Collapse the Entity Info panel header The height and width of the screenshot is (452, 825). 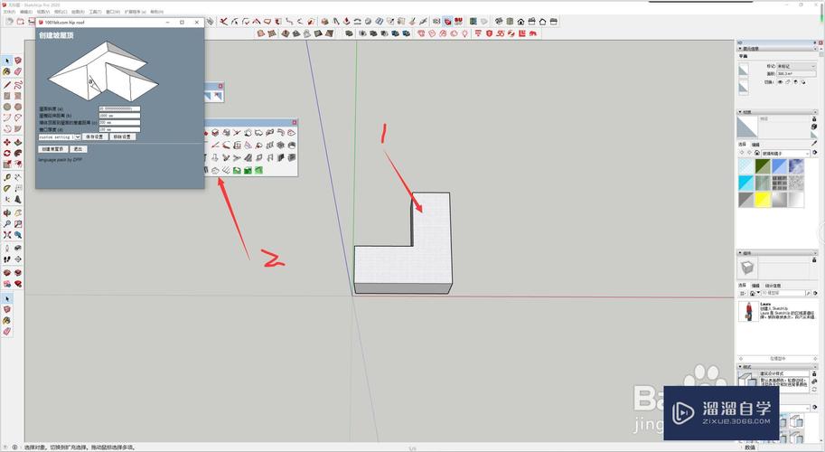[778, 49]
